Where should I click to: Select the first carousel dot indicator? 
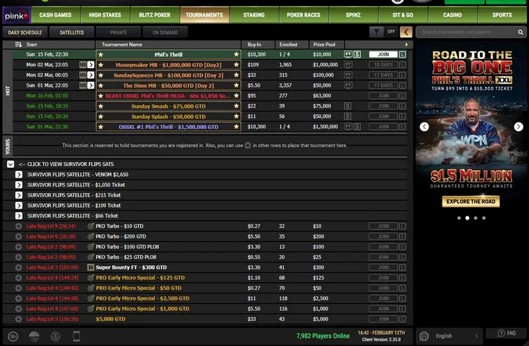[x=458, y=218]
